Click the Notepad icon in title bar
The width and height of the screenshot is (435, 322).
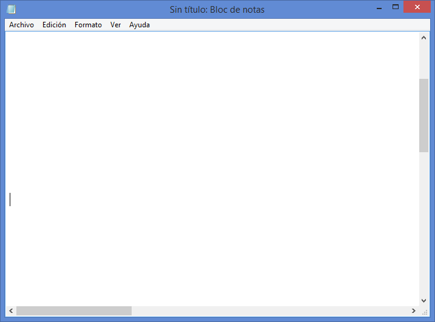pos(11,9)
